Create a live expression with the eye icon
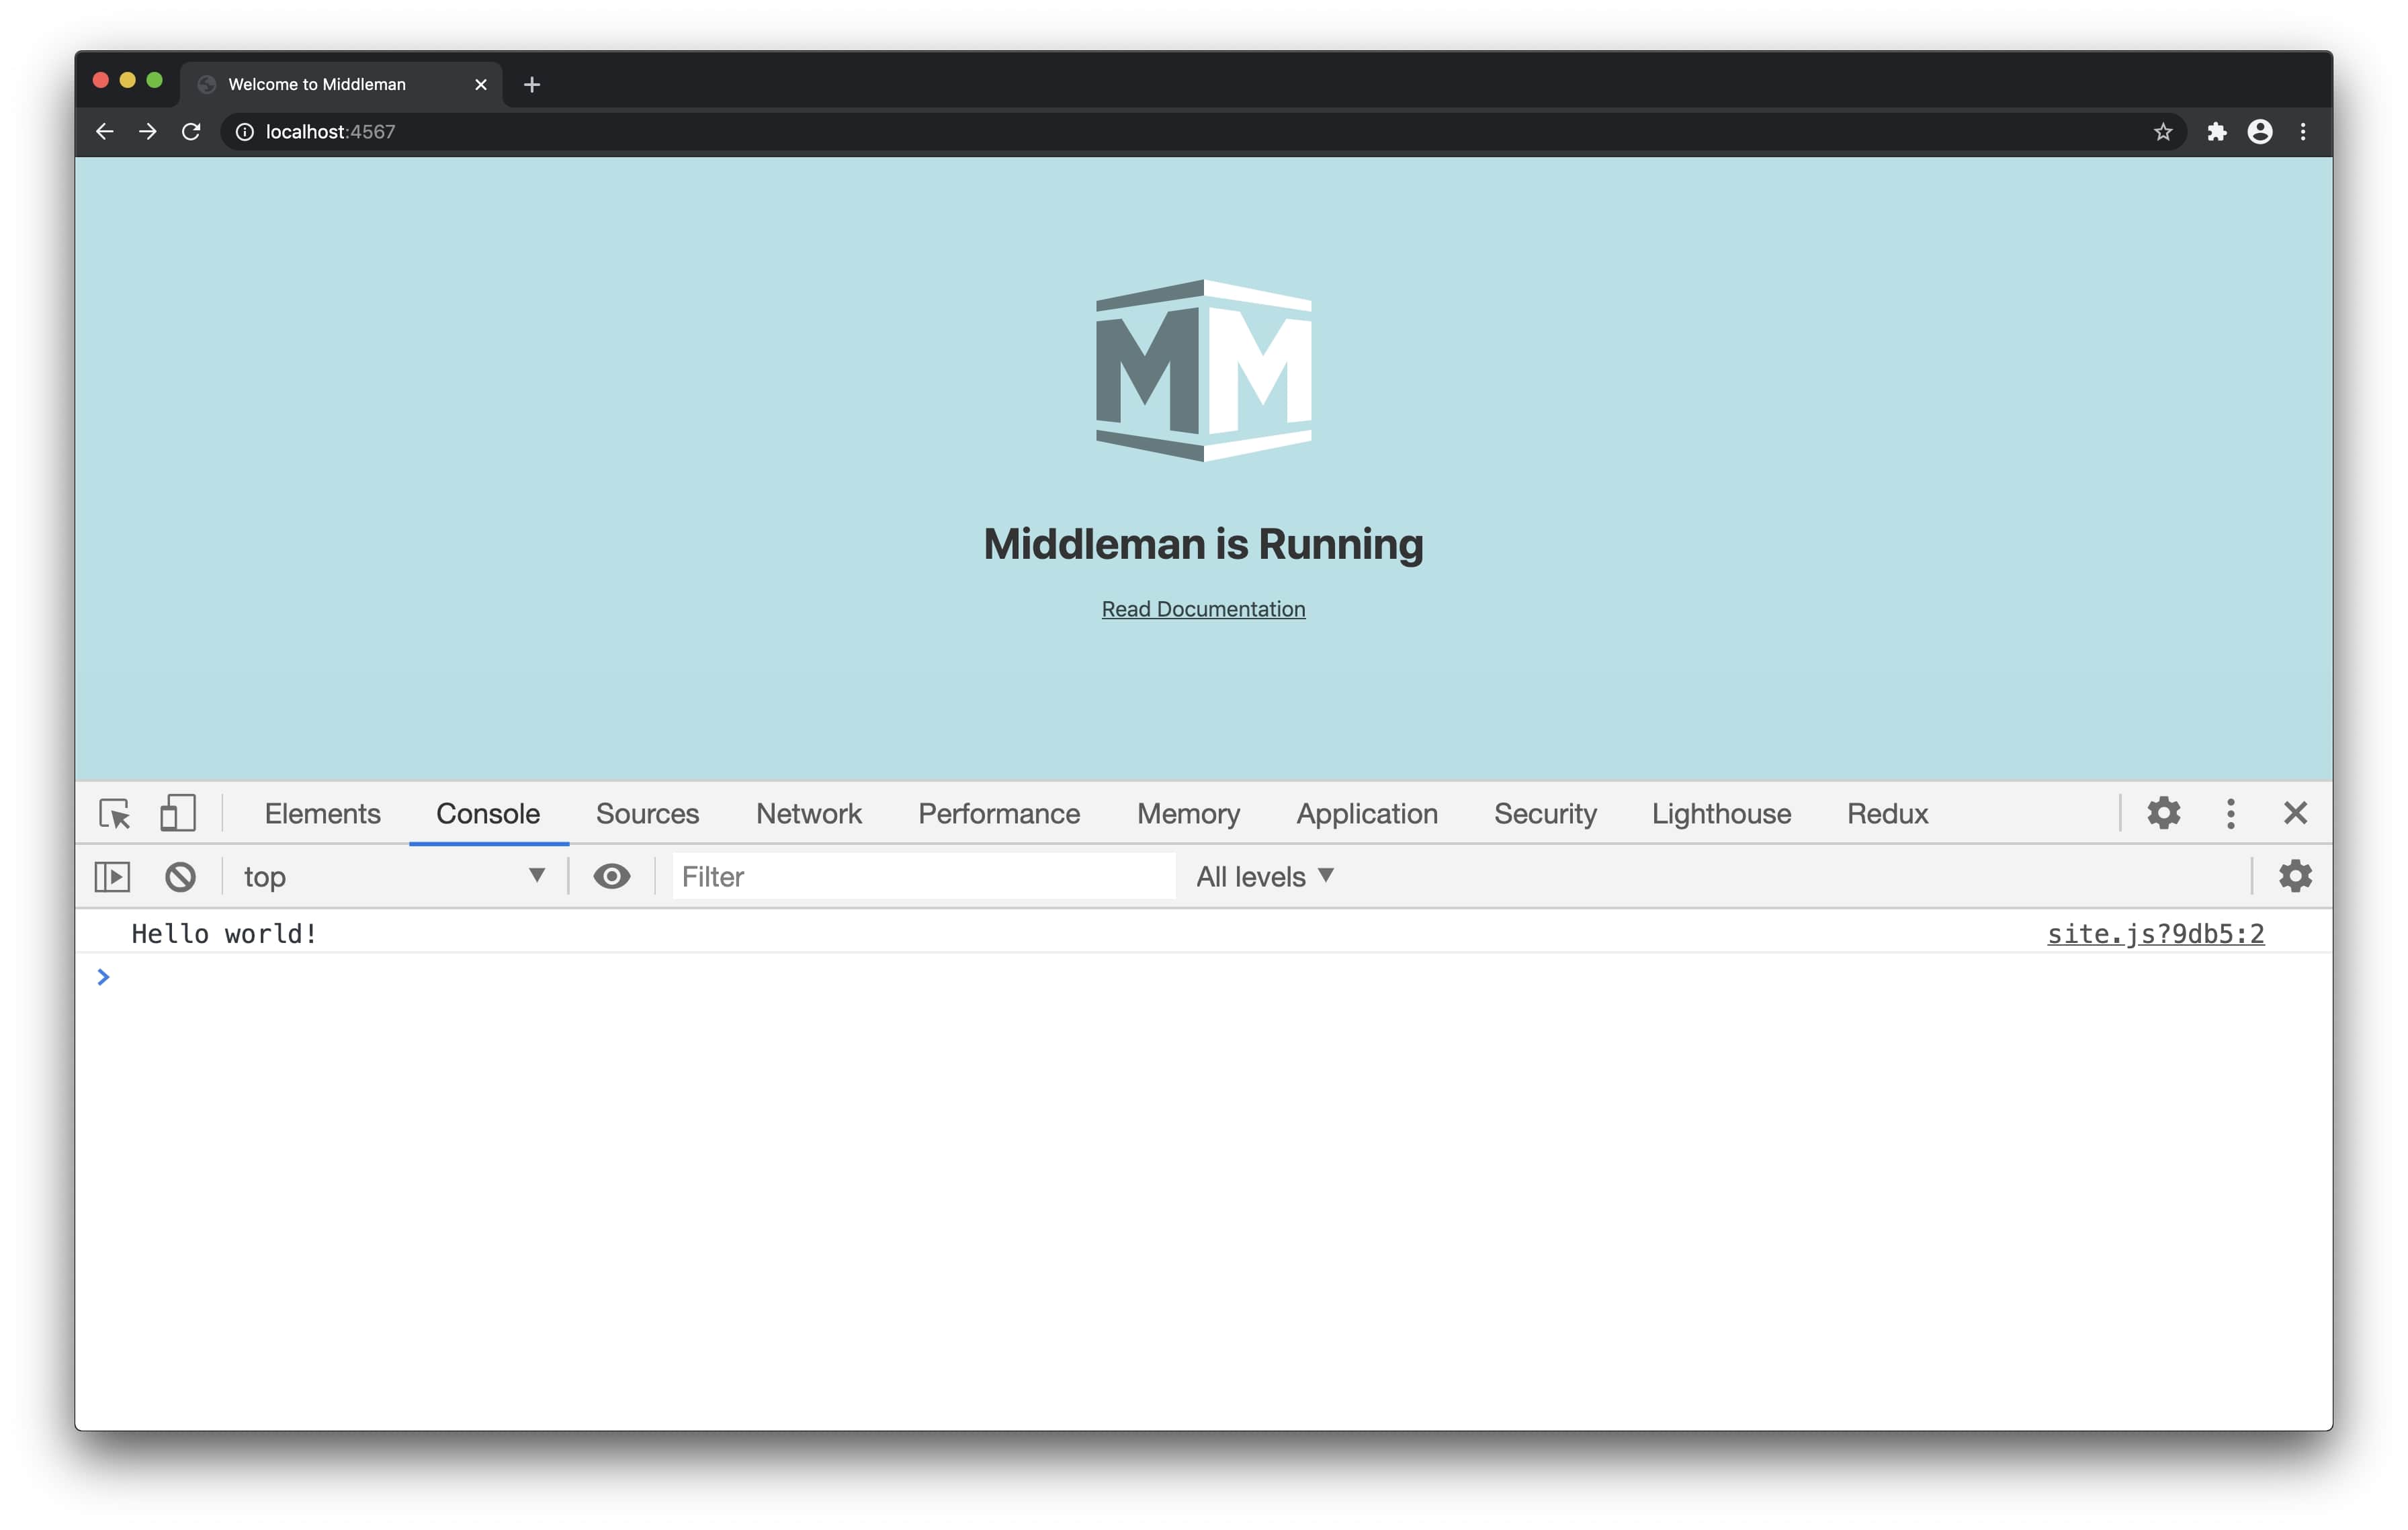 (611, 876)
